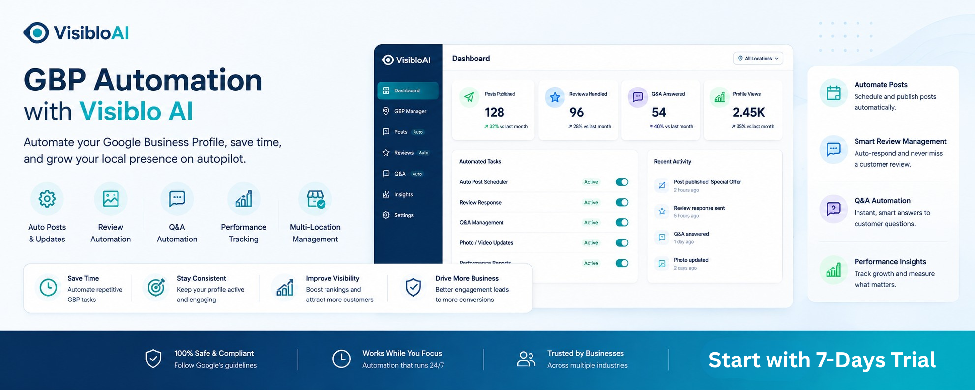Open the All Locations dropdown
The image size is (975, 390).
point(758,59)
